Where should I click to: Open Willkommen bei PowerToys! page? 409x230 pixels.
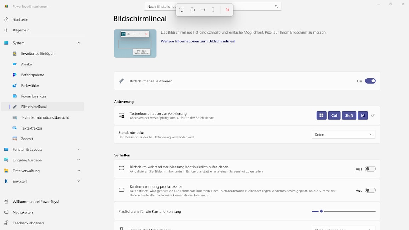tap(43, 202)
